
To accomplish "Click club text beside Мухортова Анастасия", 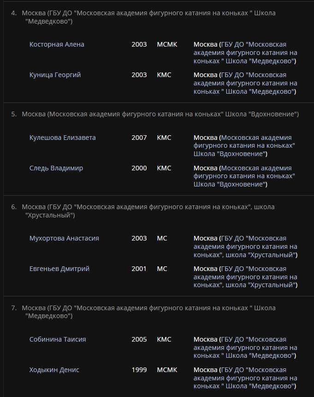I will (x=245, y=247).
